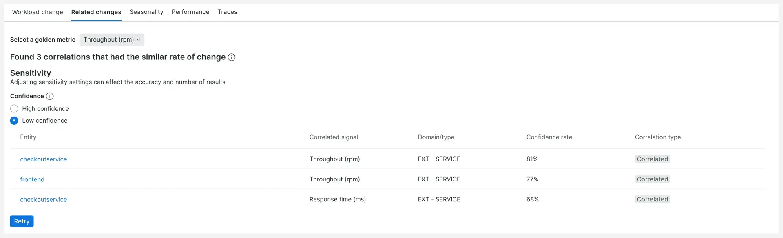Open the frontend entity link

[32, 179]
